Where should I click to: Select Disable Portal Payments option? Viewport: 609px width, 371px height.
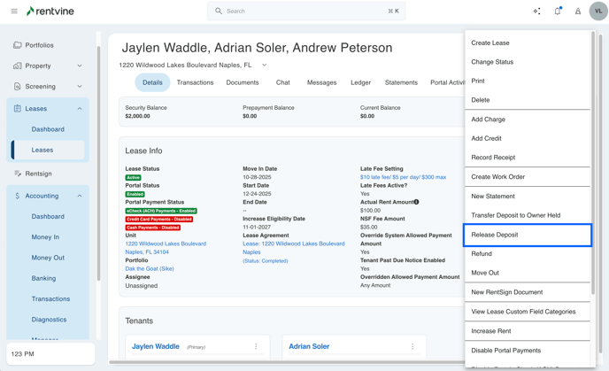coord(505,351)
